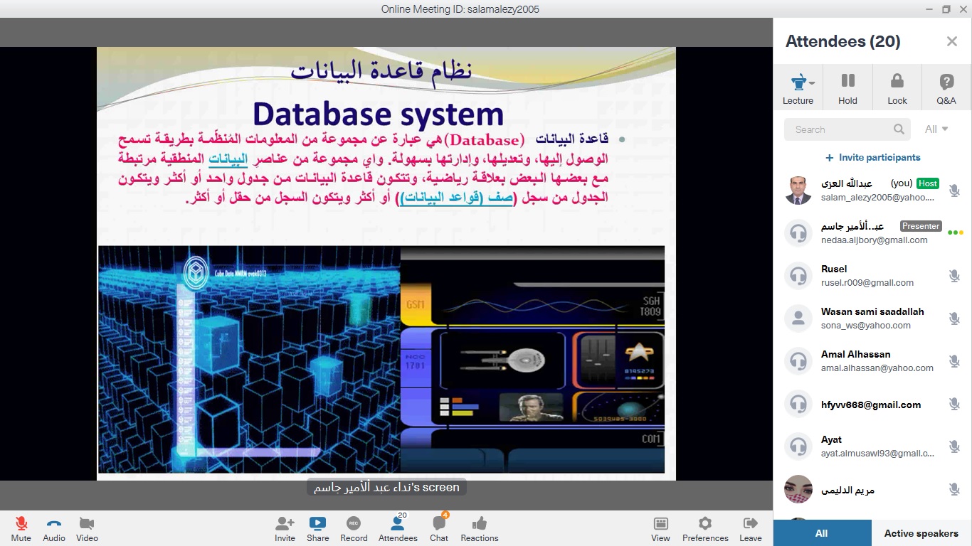This screenshot has width=972, height=546.
Task: Click the nedaa.aljbory@gmail.com email text
Action: [875, 240]
